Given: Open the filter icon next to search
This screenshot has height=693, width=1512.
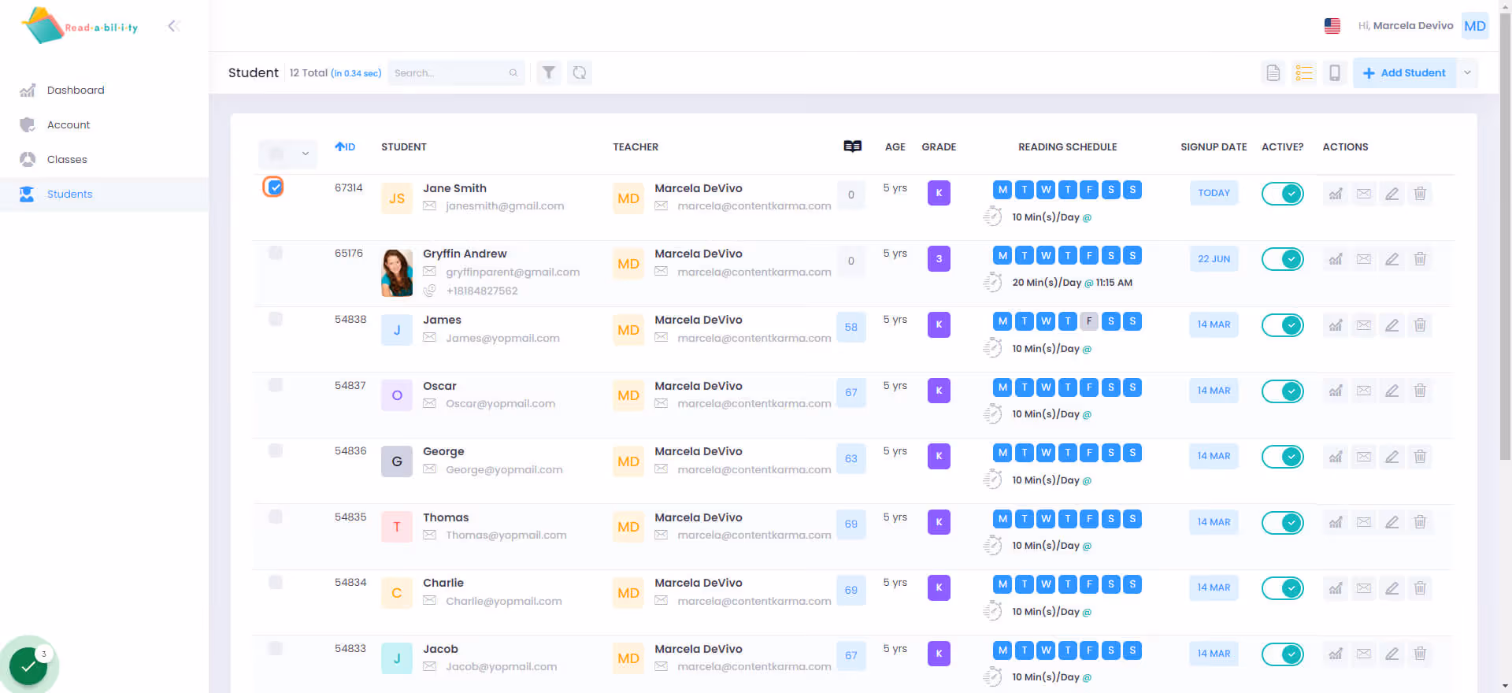Looking at the screenshot, I should coord(549,72).
